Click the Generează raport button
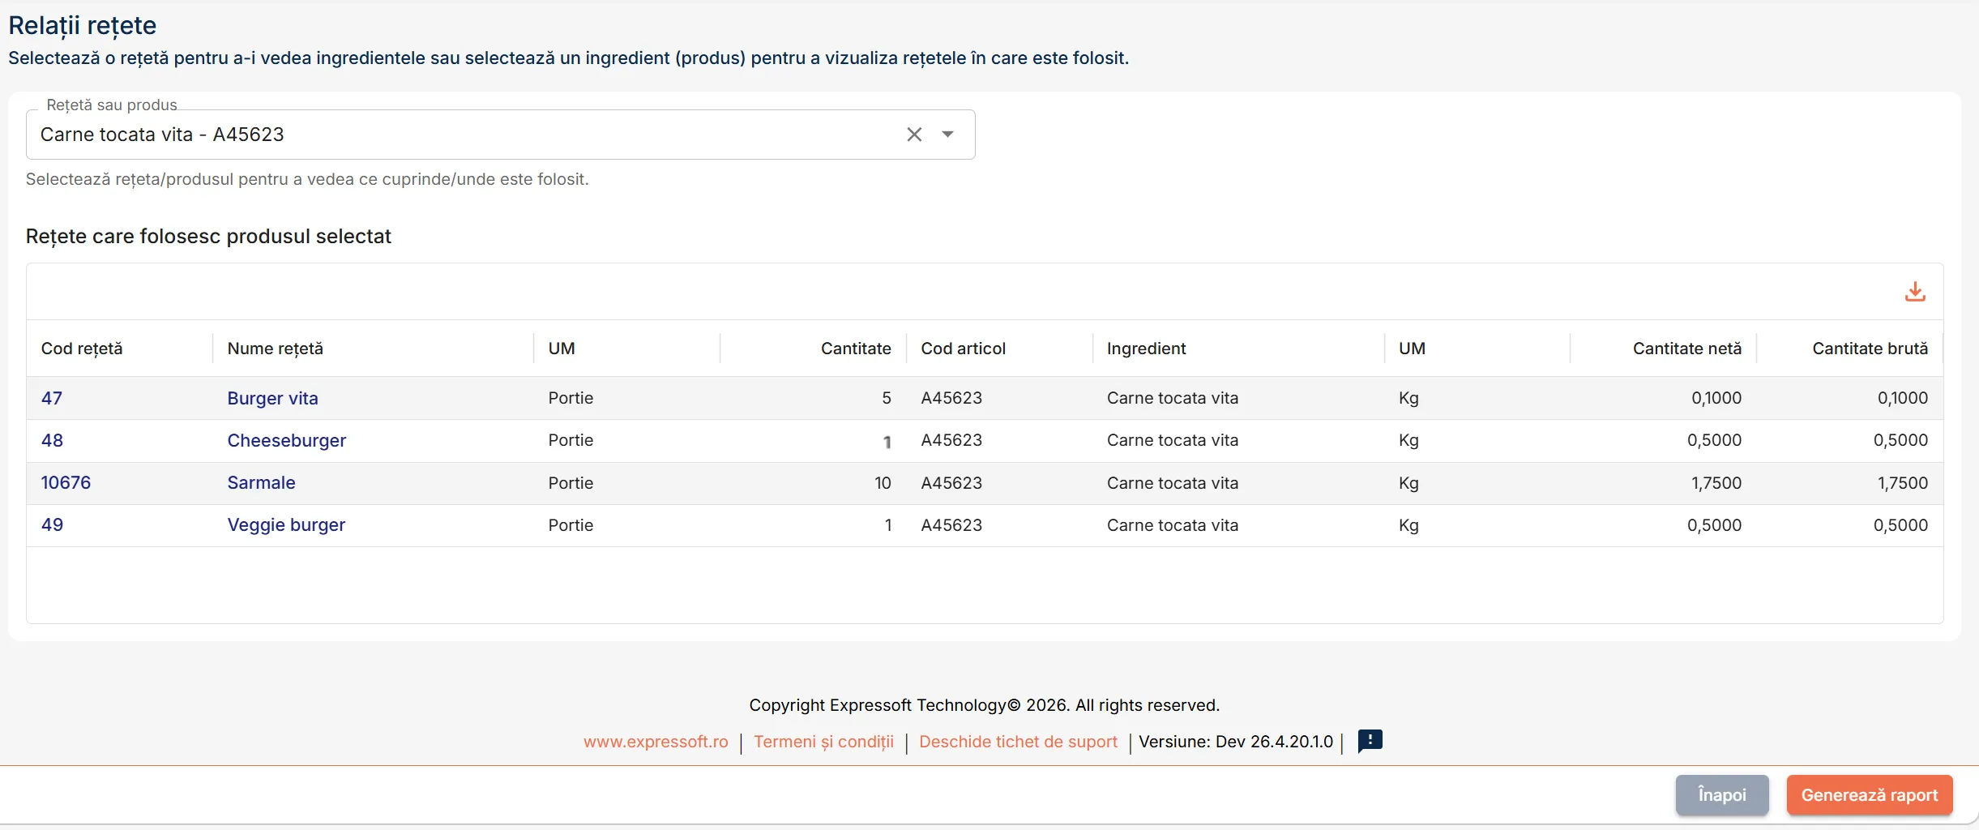 pos(1870,795)
